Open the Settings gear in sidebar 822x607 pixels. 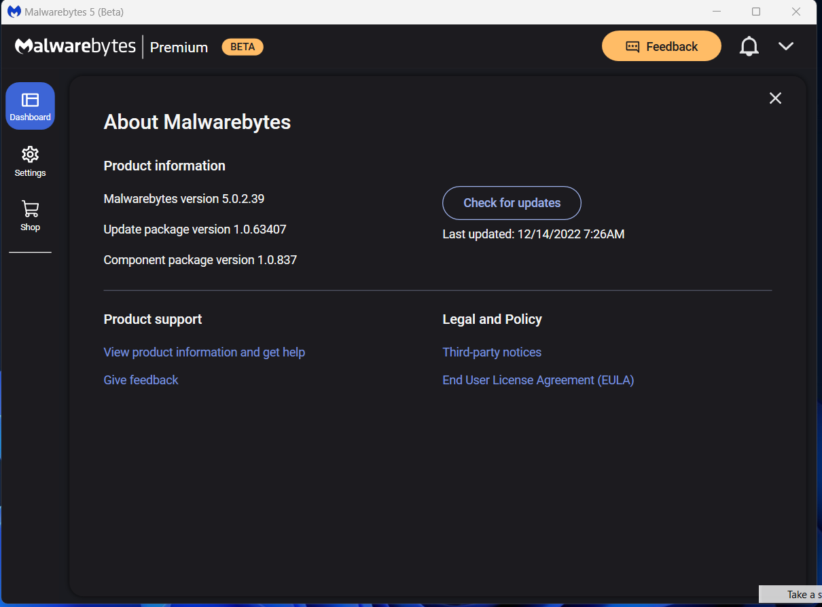pos(30,162)
